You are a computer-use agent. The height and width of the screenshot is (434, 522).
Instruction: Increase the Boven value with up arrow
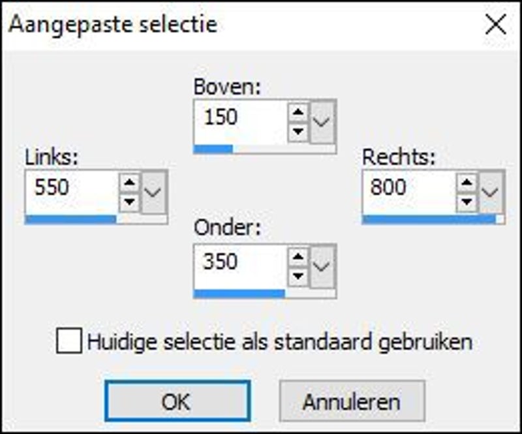(x=298, y=112)
